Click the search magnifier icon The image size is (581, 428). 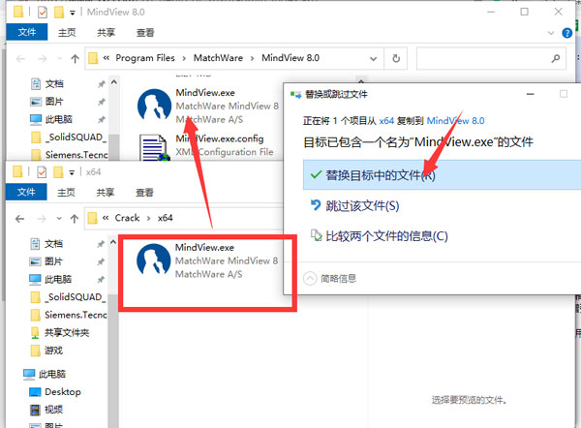[556, 58]
